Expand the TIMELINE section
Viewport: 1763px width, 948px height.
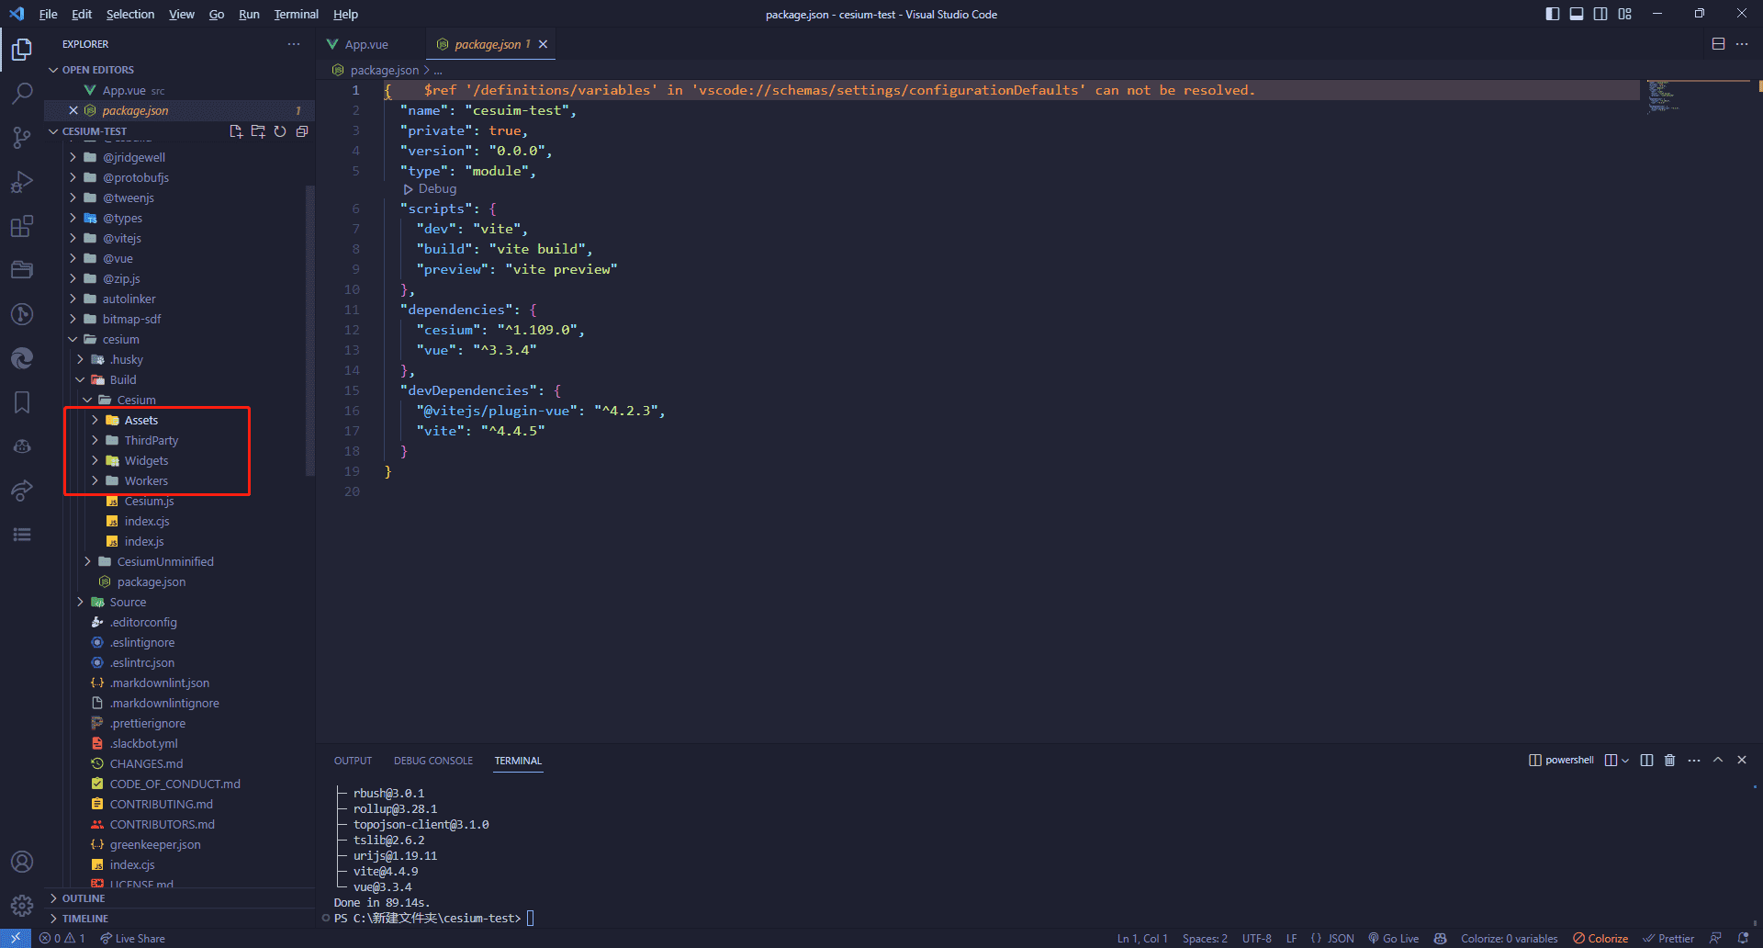tap(85, 919)
